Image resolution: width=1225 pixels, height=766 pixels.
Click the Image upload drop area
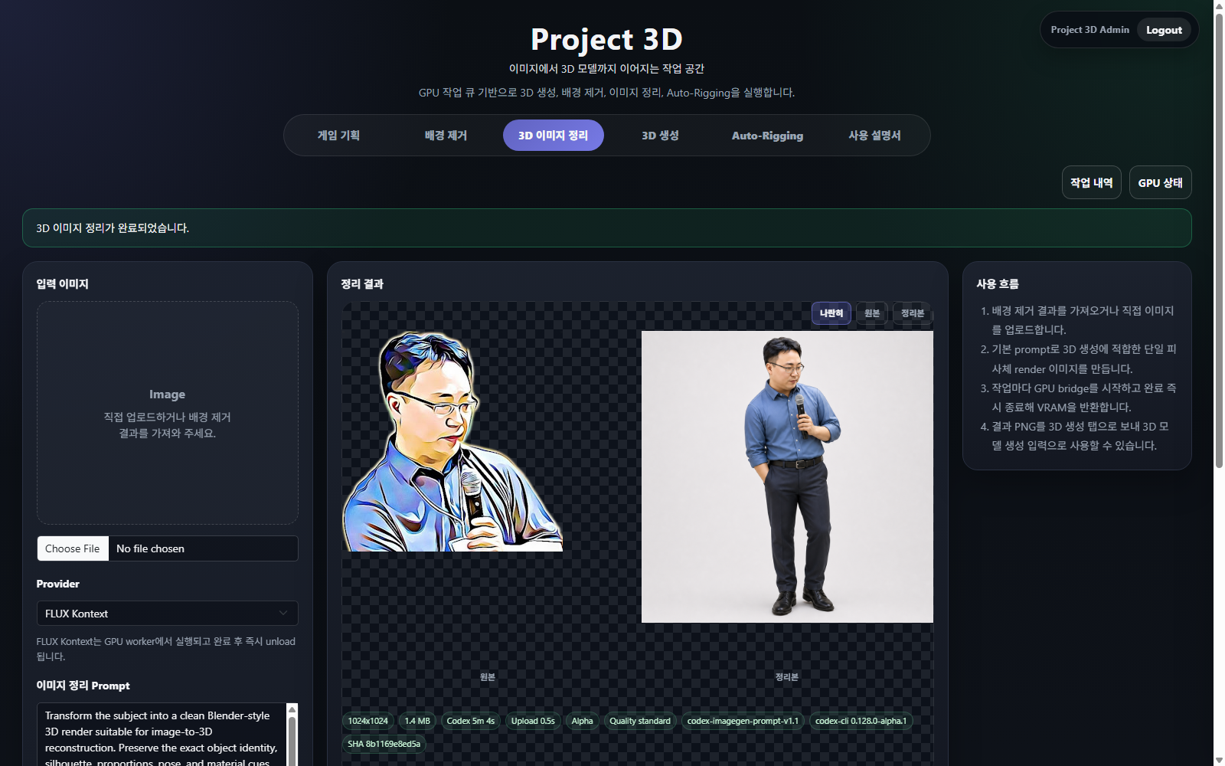pyautogui.click(x=167, y=413)
